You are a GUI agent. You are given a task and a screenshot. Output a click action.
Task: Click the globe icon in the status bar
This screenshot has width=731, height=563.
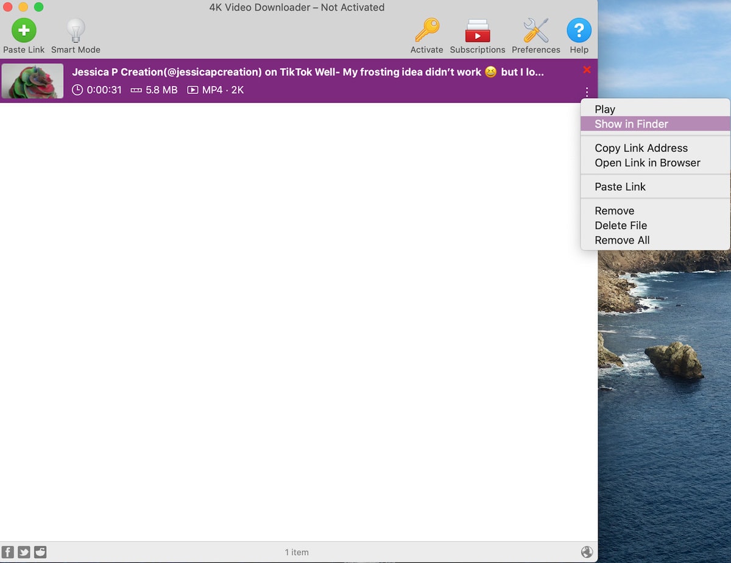tap(587, 552)
